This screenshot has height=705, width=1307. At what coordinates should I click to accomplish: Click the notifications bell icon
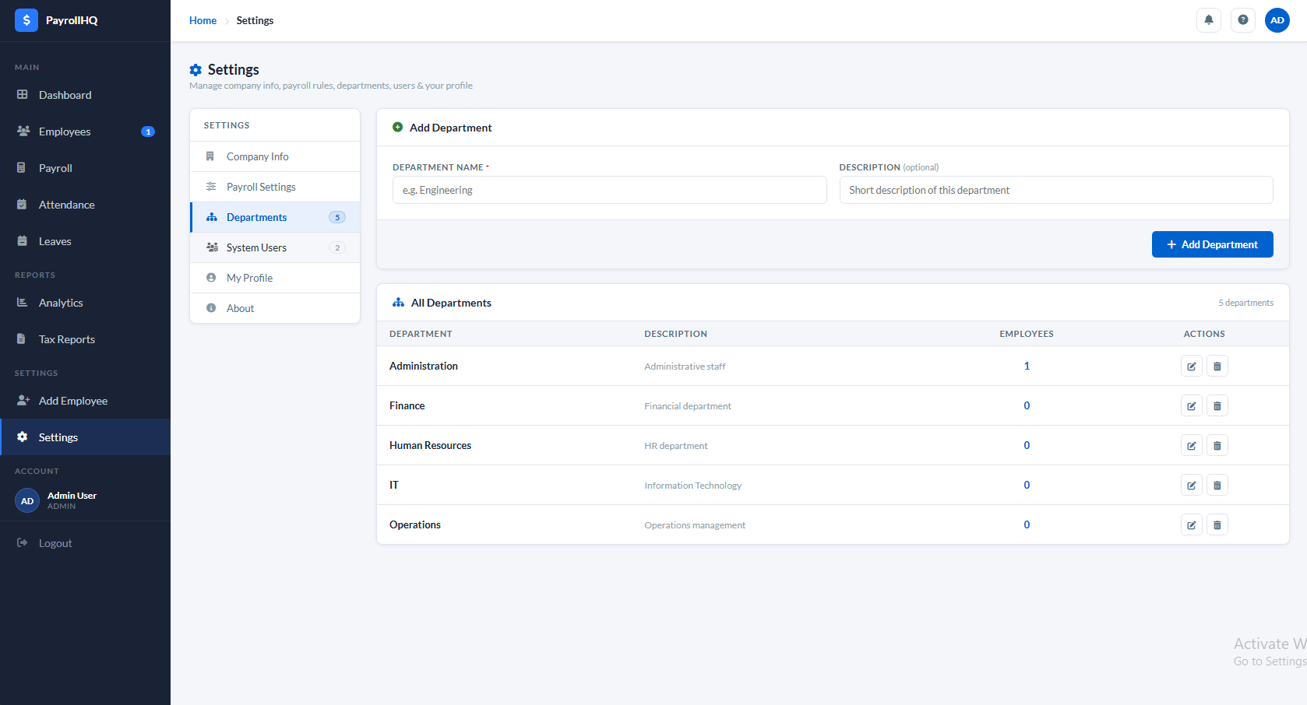coord(1208,20)
